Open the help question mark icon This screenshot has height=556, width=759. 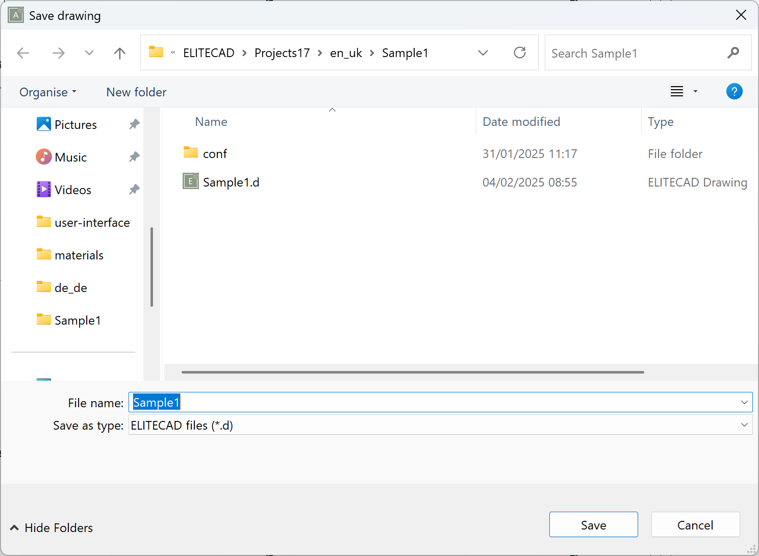point(734,92)
